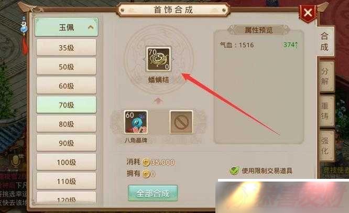Select the 80级 level option
The width and height of the screenshot is (349, 213).
(67, 124)
